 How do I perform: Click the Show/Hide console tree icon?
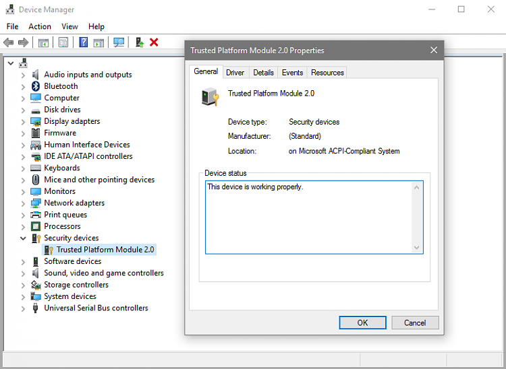[x=43, y=42]
